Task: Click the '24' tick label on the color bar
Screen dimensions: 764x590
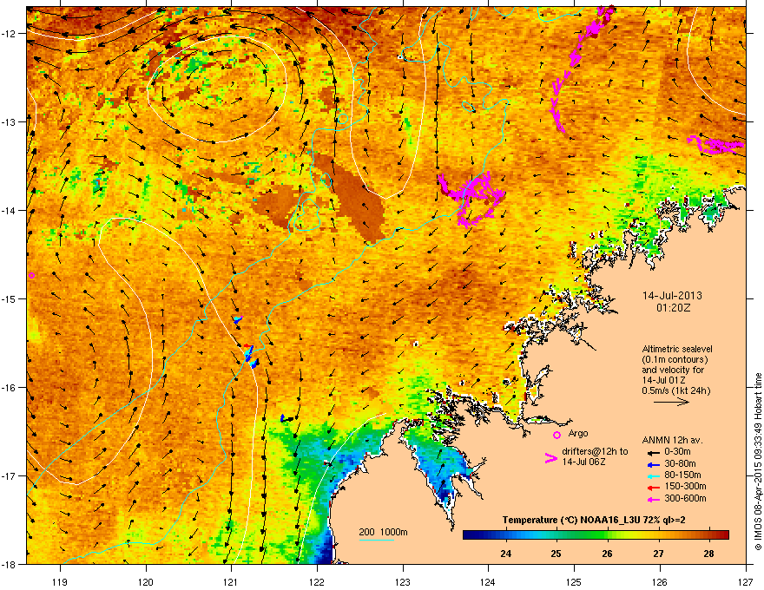Action: pyautogui.click(x=505, y=554)
